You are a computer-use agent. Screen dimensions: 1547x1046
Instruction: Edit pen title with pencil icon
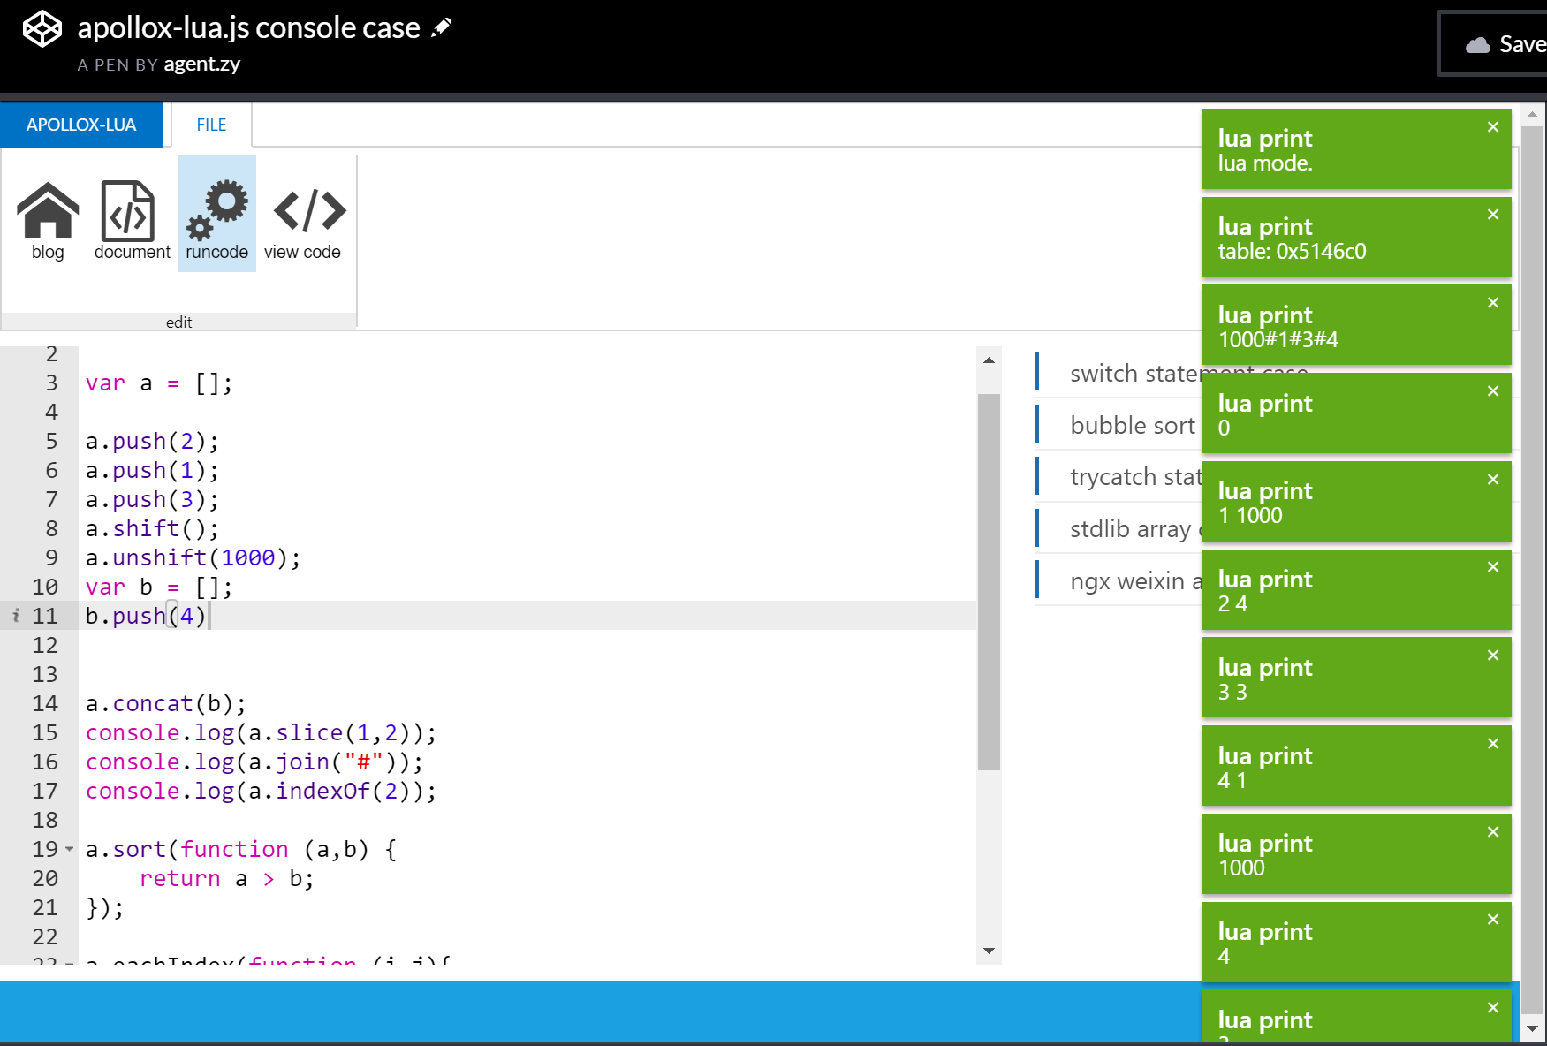(x=441, y=27)
